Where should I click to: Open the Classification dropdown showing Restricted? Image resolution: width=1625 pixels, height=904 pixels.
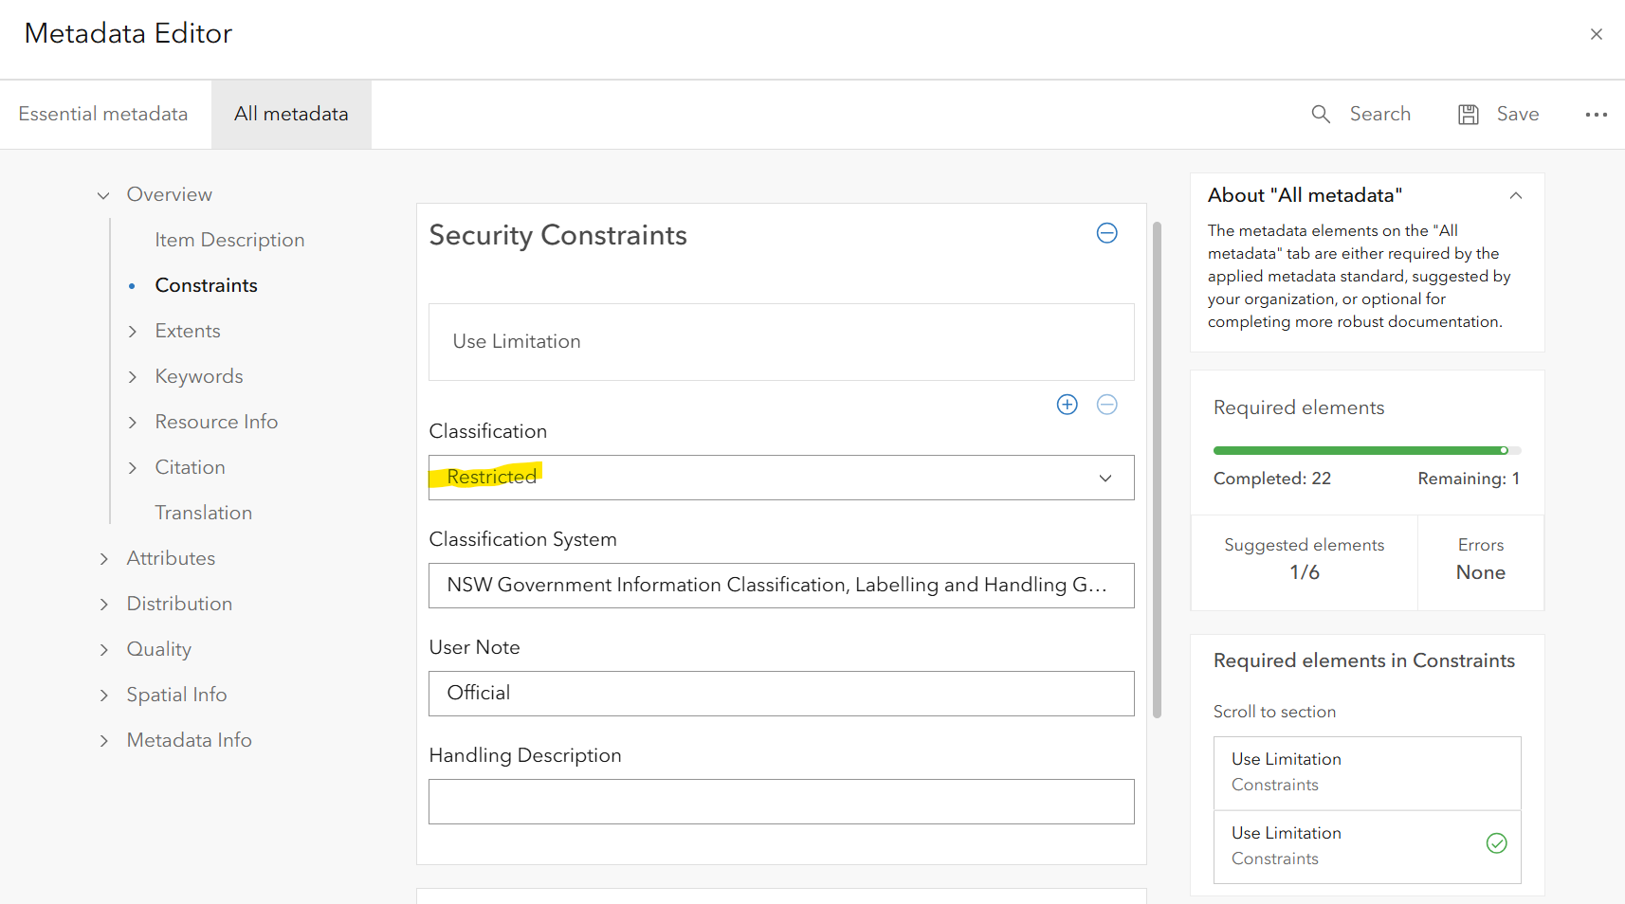(x=781, y=478)
